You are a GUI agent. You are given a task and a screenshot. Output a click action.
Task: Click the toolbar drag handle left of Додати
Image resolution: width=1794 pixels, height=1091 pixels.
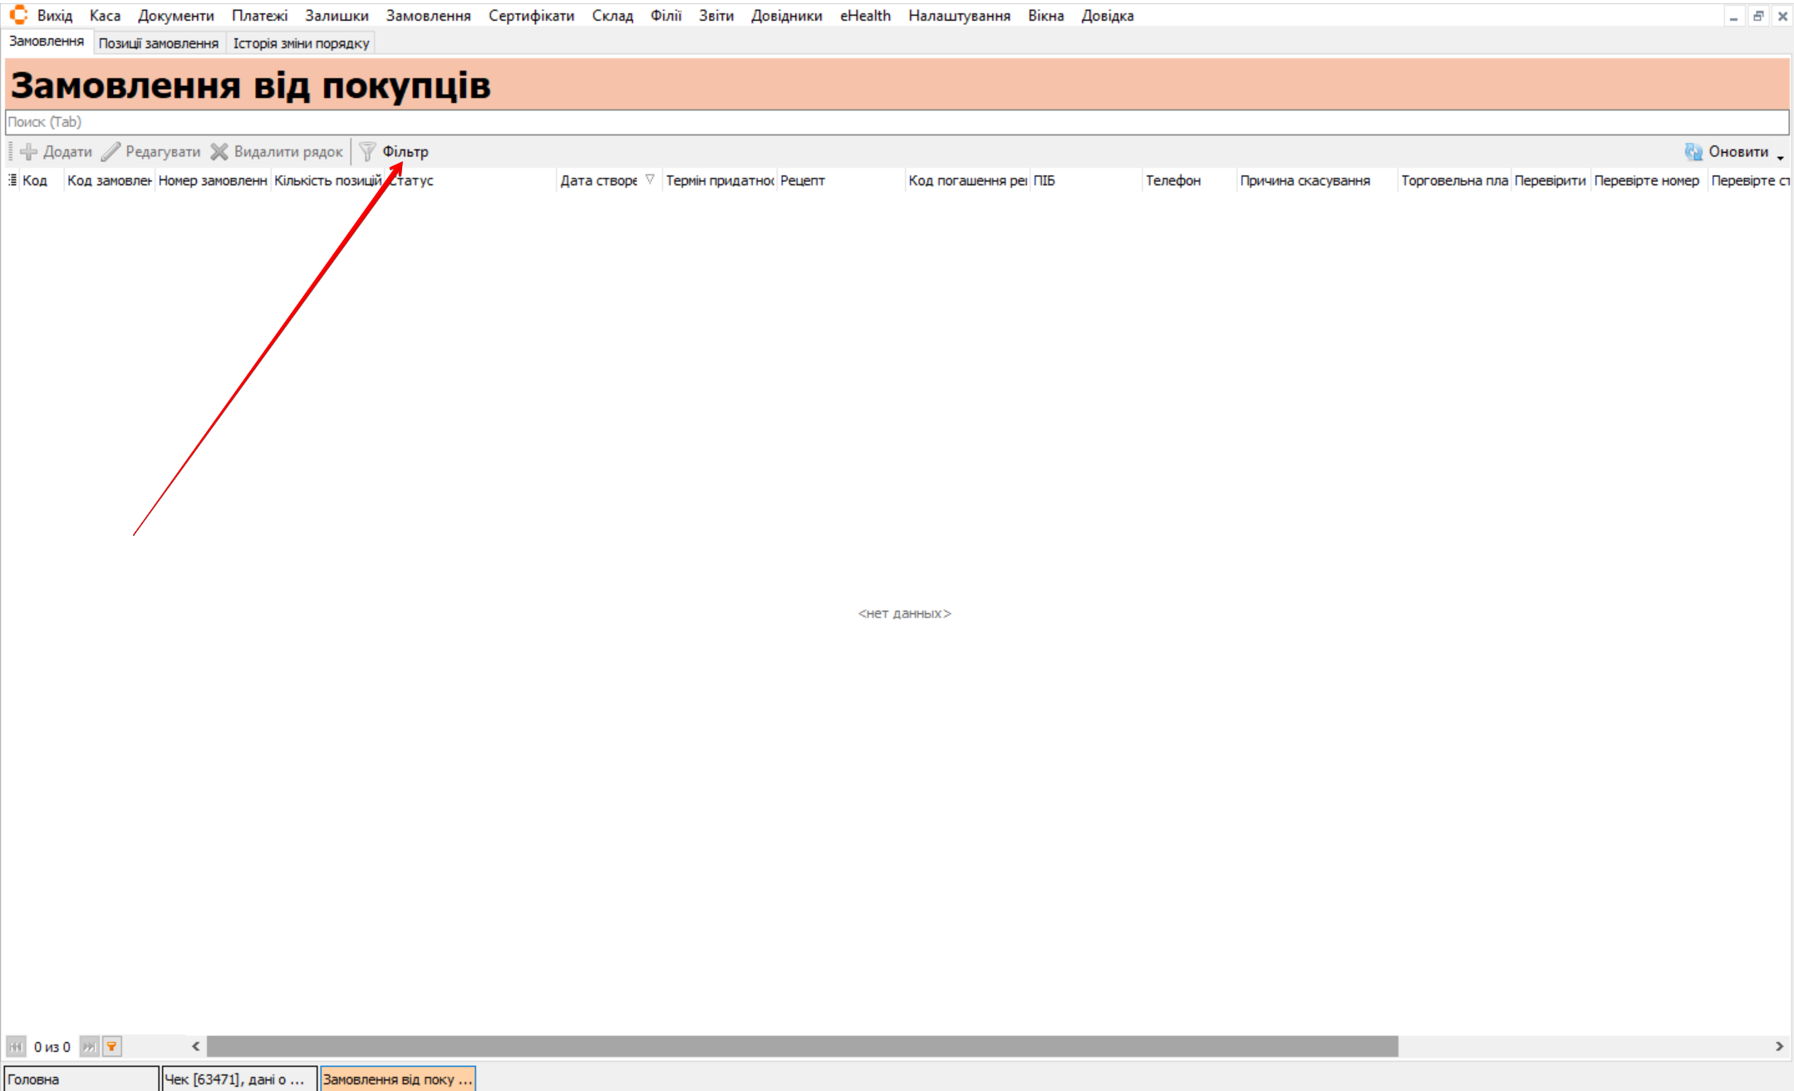10,152
